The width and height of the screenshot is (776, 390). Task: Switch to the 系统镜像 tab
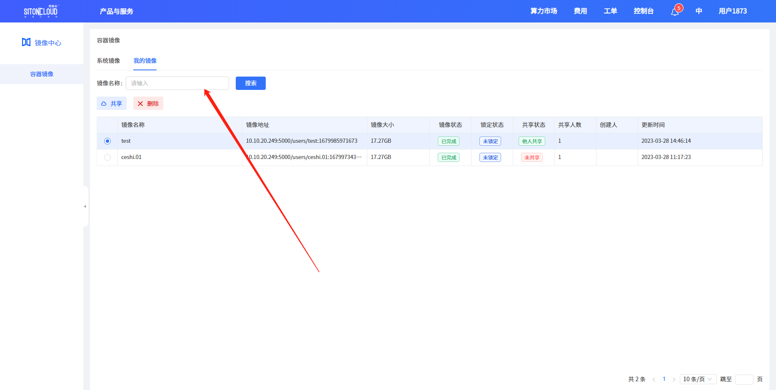coord(108,61)
